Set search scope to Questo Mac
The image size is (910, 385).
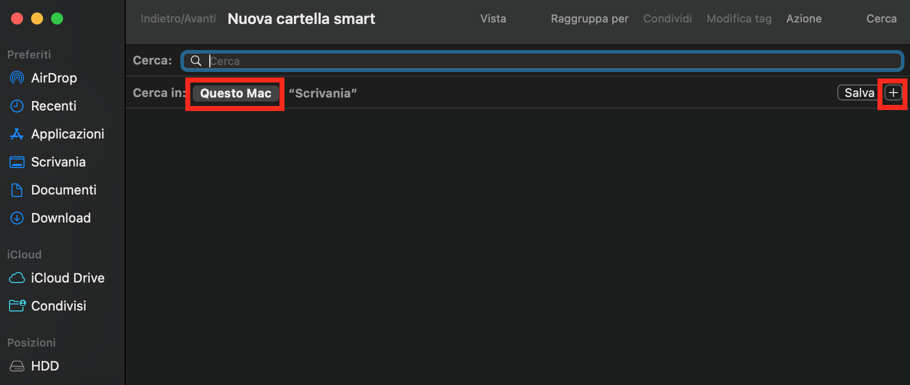pyautogui.click(x=235, y=93)
